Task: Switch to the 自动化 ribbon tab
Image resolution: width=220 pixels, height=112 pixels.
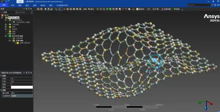Action: click(43, 5)
